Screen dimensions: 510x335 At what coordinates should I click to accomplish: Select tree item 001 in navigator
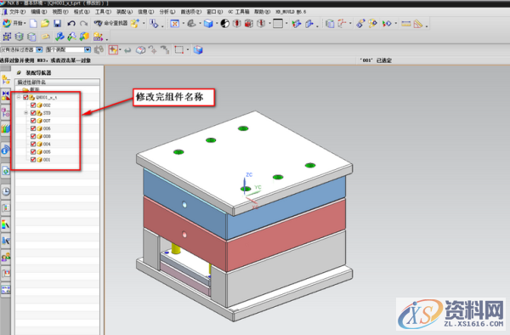[47, 160]
